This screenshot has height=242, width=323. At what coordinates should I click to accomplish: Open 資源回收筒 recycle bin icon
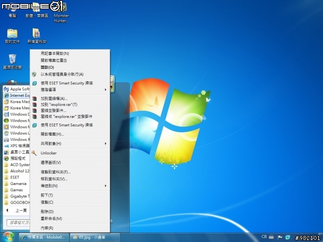click(x=12, y=62)
